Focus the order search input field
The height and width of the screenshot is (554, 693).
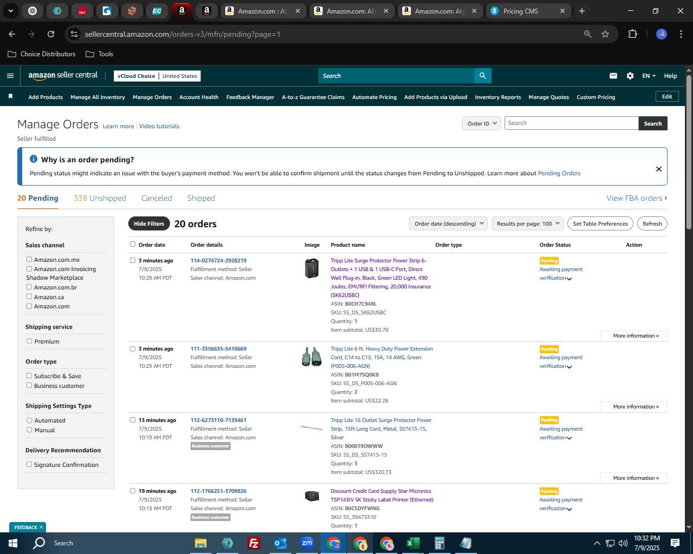coord(571,123)
